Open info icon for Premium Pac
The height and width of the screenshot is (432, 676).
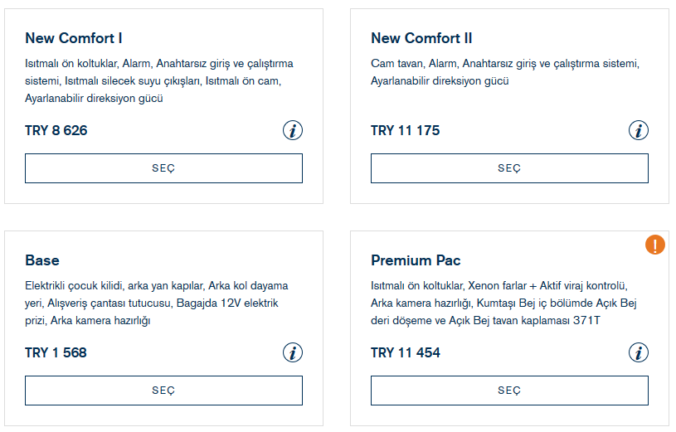tap(639, 352)
